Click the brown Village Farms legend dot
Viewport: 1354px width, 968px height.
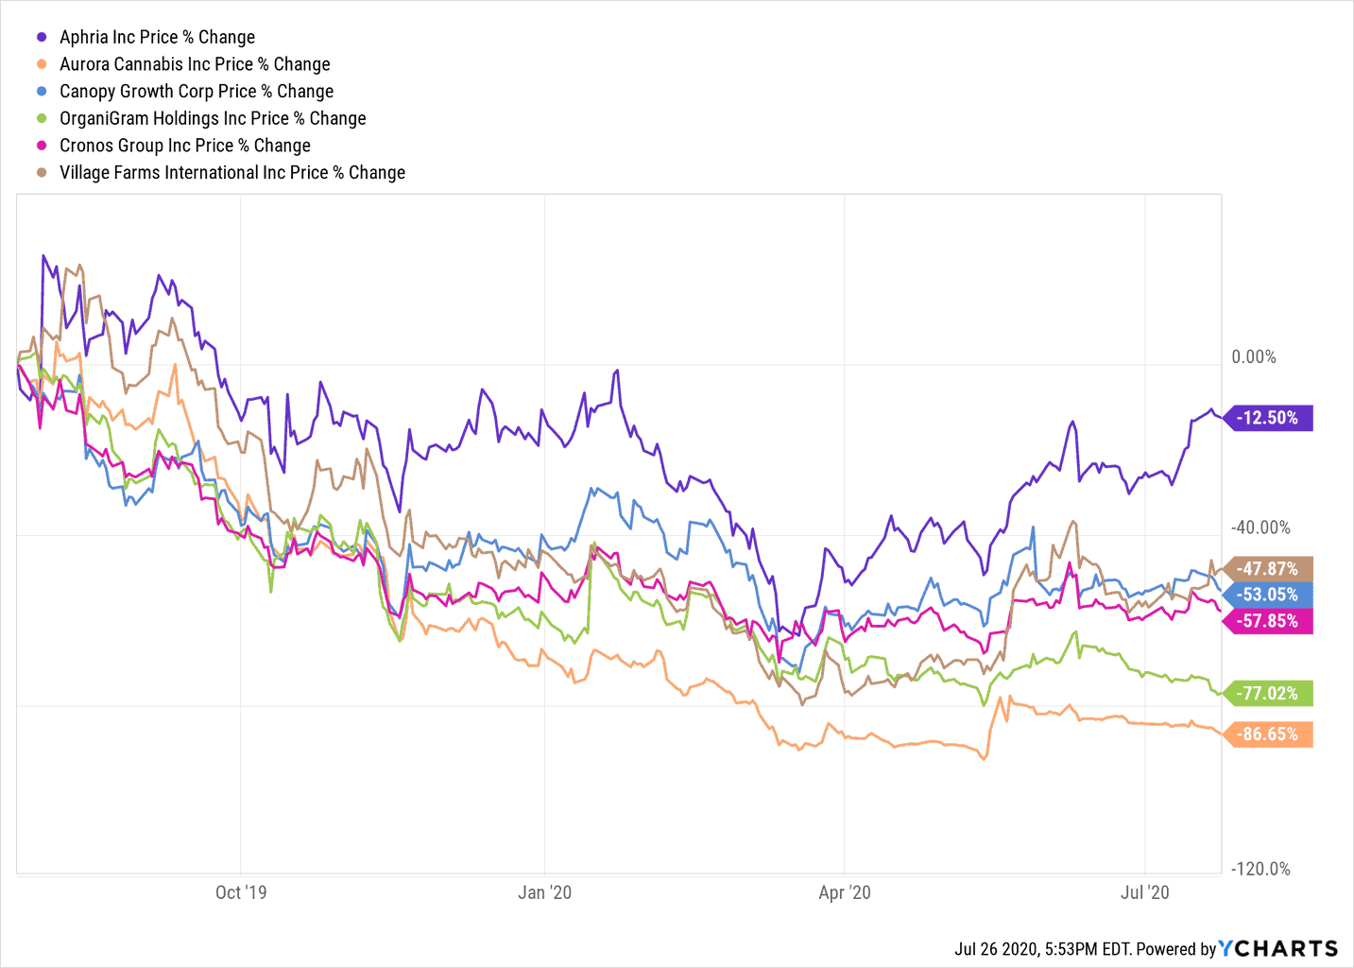[x=42, y=173]
